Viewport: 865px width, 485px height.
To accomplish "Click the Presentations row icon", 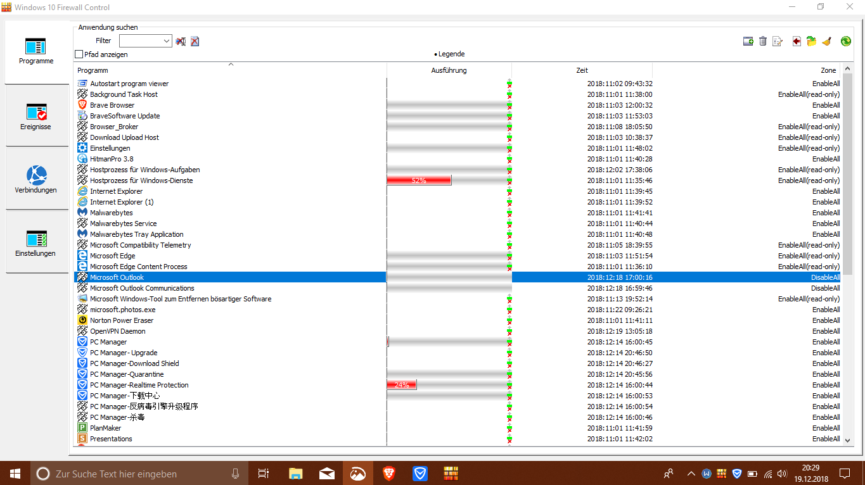I will pos(82,439).
